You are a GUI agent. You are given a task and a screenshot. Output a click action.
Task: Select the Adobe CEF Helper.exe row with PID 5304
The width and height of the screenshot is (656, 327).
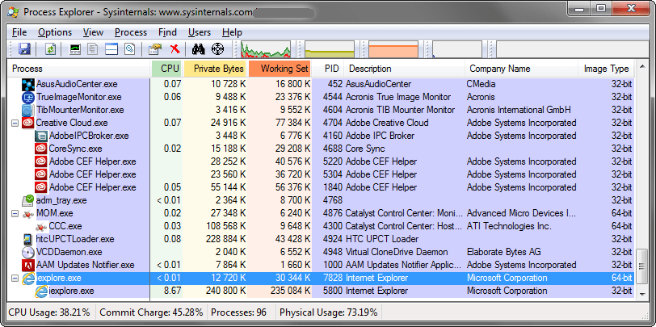[321, 174]
